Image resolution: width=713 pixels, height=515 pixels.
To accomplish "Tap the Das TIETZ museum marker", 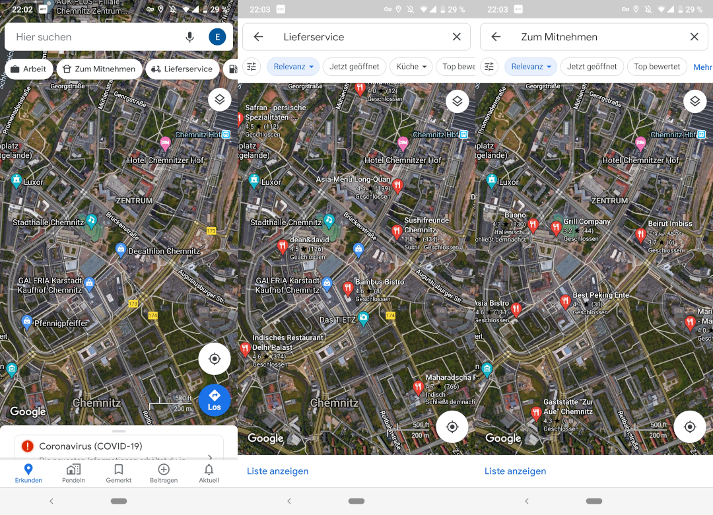I will click(x=363, y=318).
